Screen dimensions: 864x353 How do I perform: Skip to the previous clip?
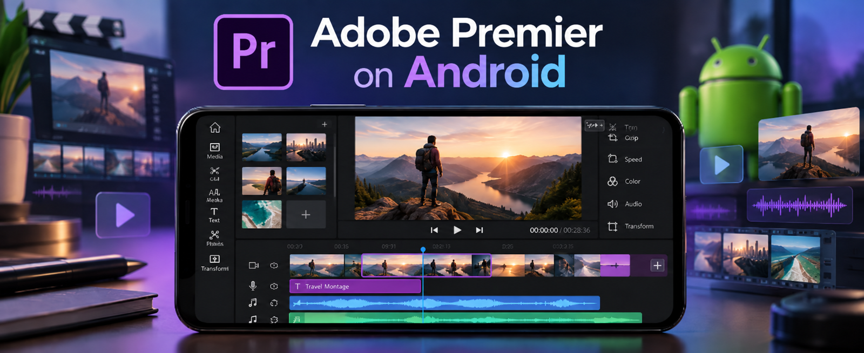tap(434, 230)
